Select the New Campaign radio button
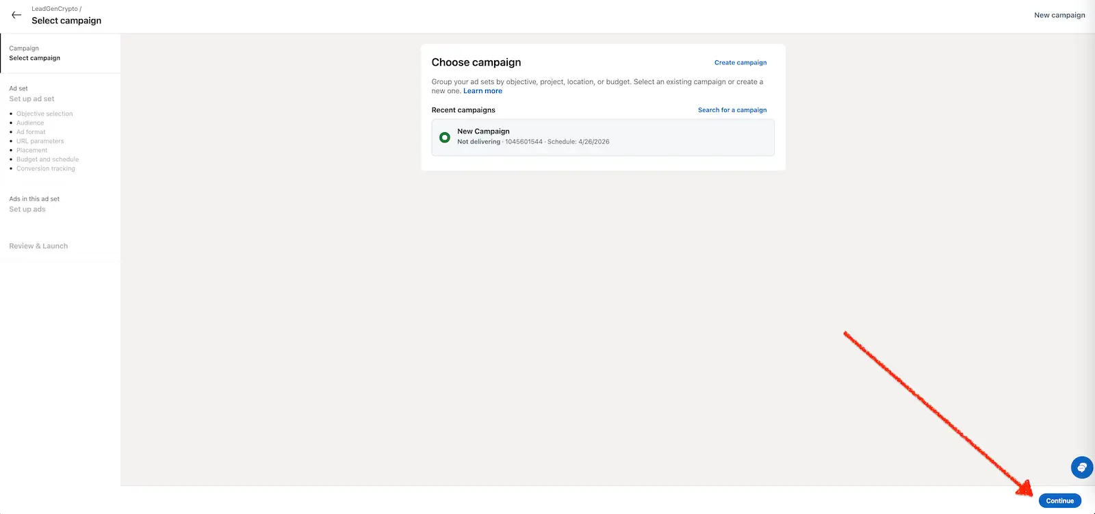 tap(445, 138)
